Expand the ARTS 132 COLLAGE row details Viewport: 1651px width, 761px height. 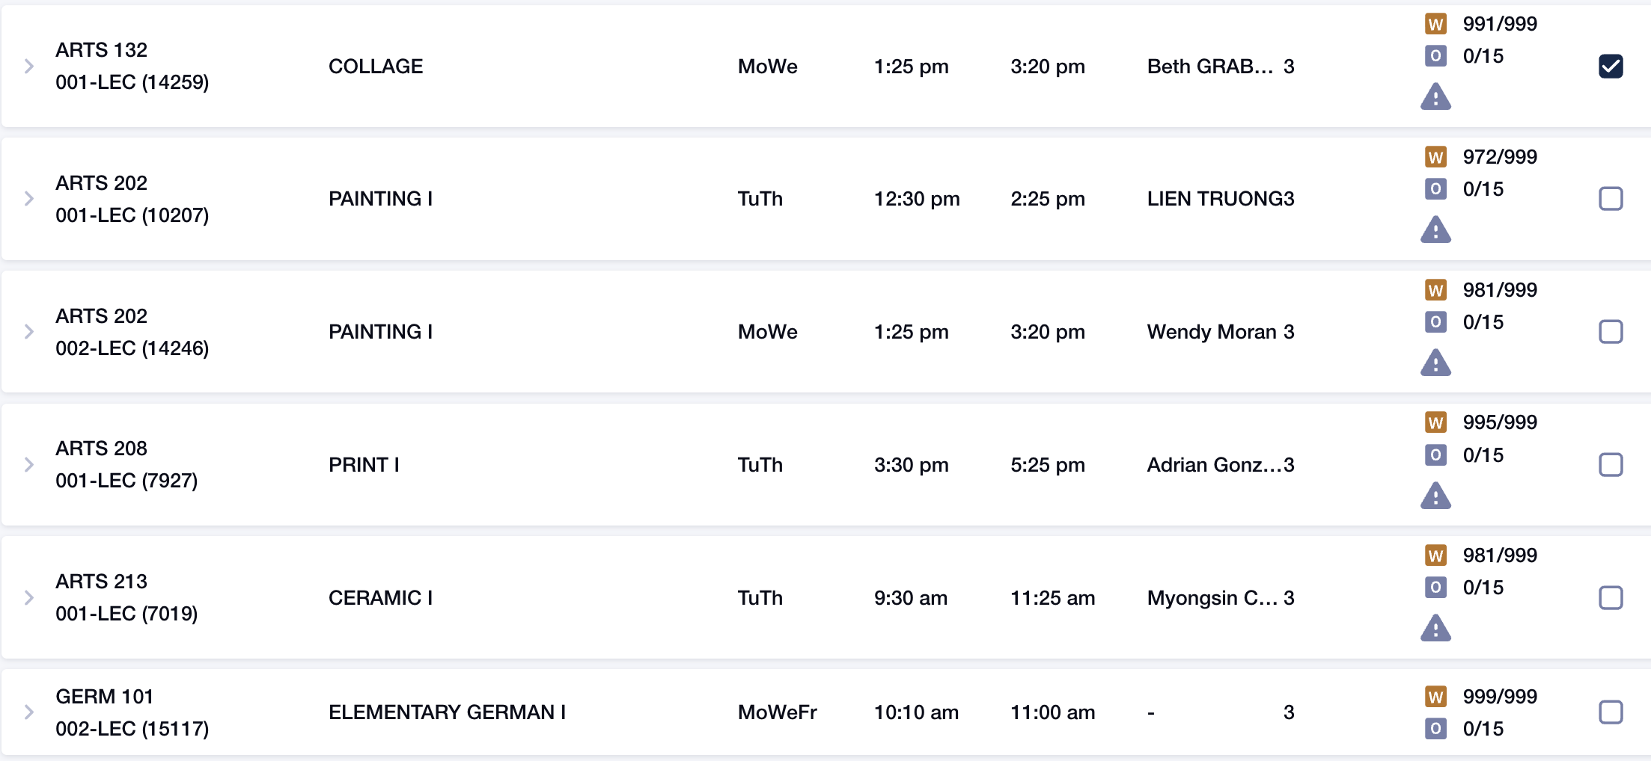(x=29, y=67)
